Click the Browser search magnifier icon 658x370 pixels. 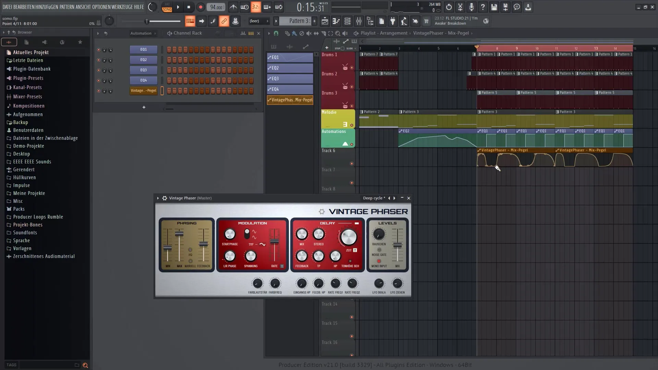tap(85, 365)
